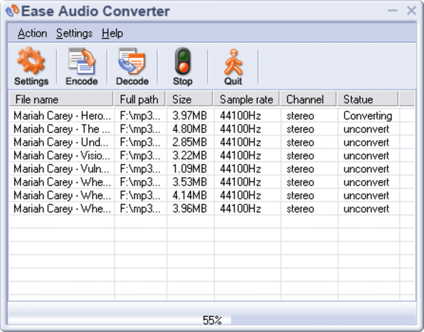The height and width of the screenshot is (332, 424).
Task: Click '44100Hz' in the 3.97MB row
Action: tap(240, 116)
